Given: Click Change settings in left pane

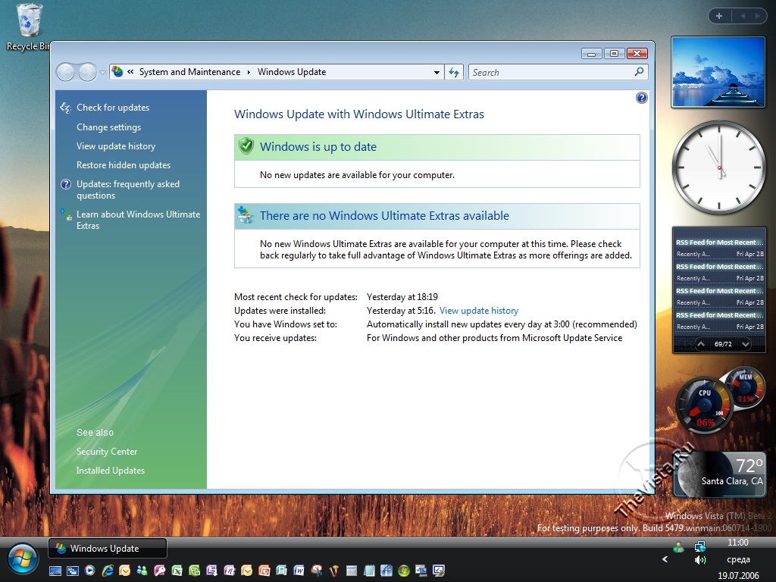Looking at the screenshot, I should coord(108,127).
